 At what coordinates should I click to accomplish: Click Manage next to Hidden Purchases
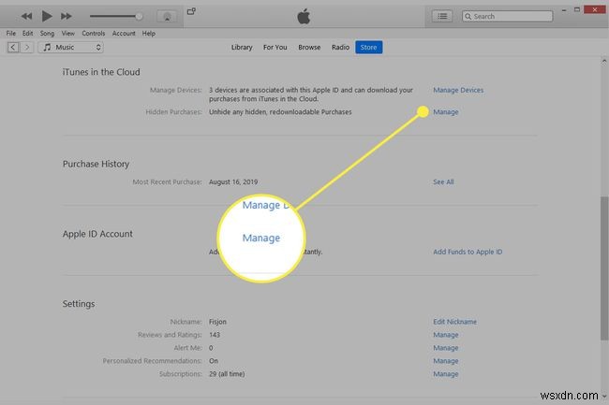(445, 111)
